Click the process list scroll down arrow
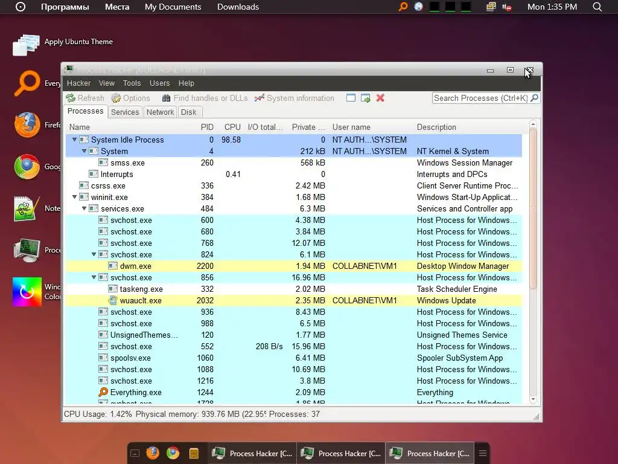618x464 pixels. click(x=533, y=399)
